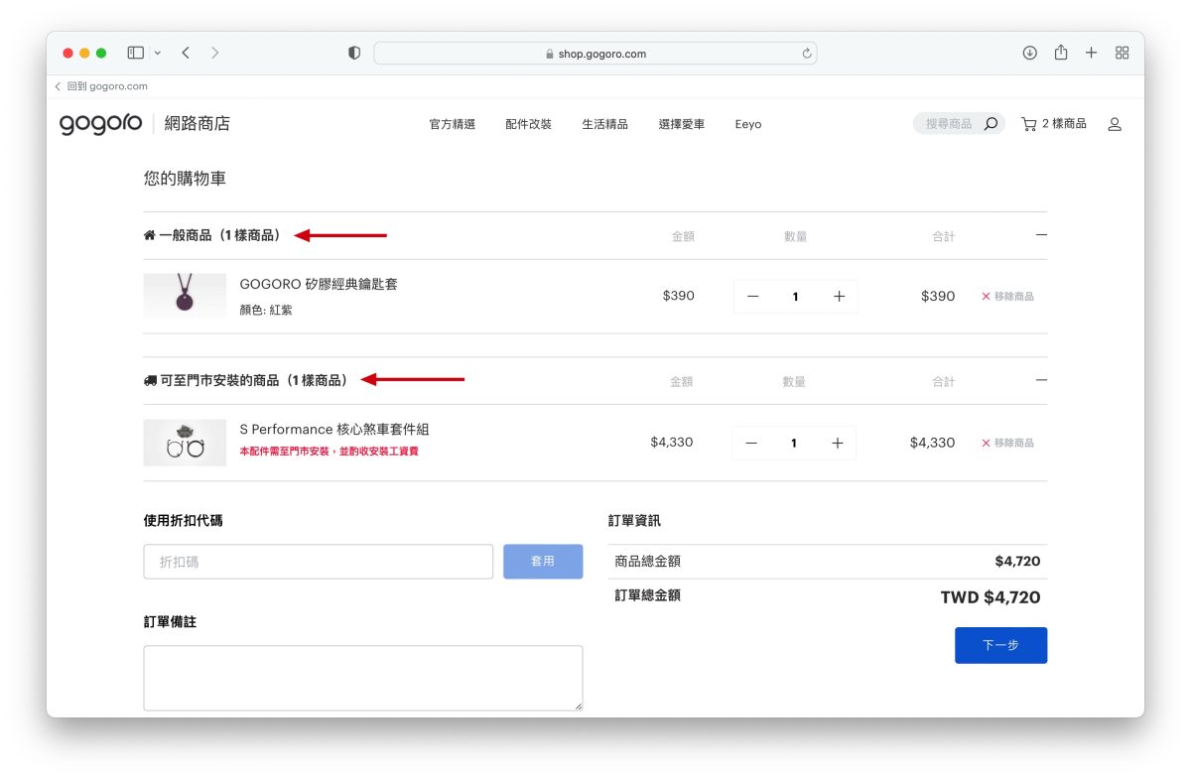The image size is (1191, 779).
Task: Proceed with the 下一步 button
Action: [1000, 645]
